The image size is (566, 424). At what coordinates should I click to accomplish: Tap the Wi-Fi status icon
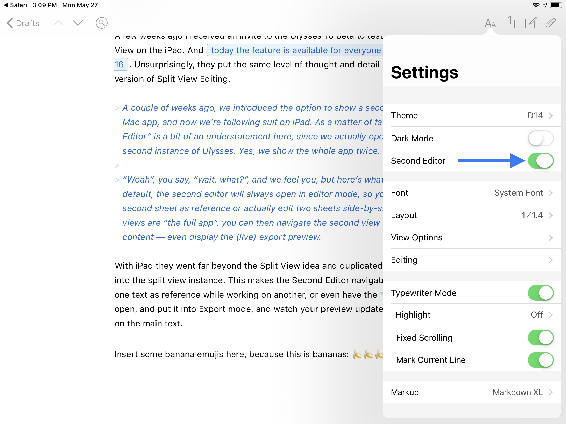536,5
